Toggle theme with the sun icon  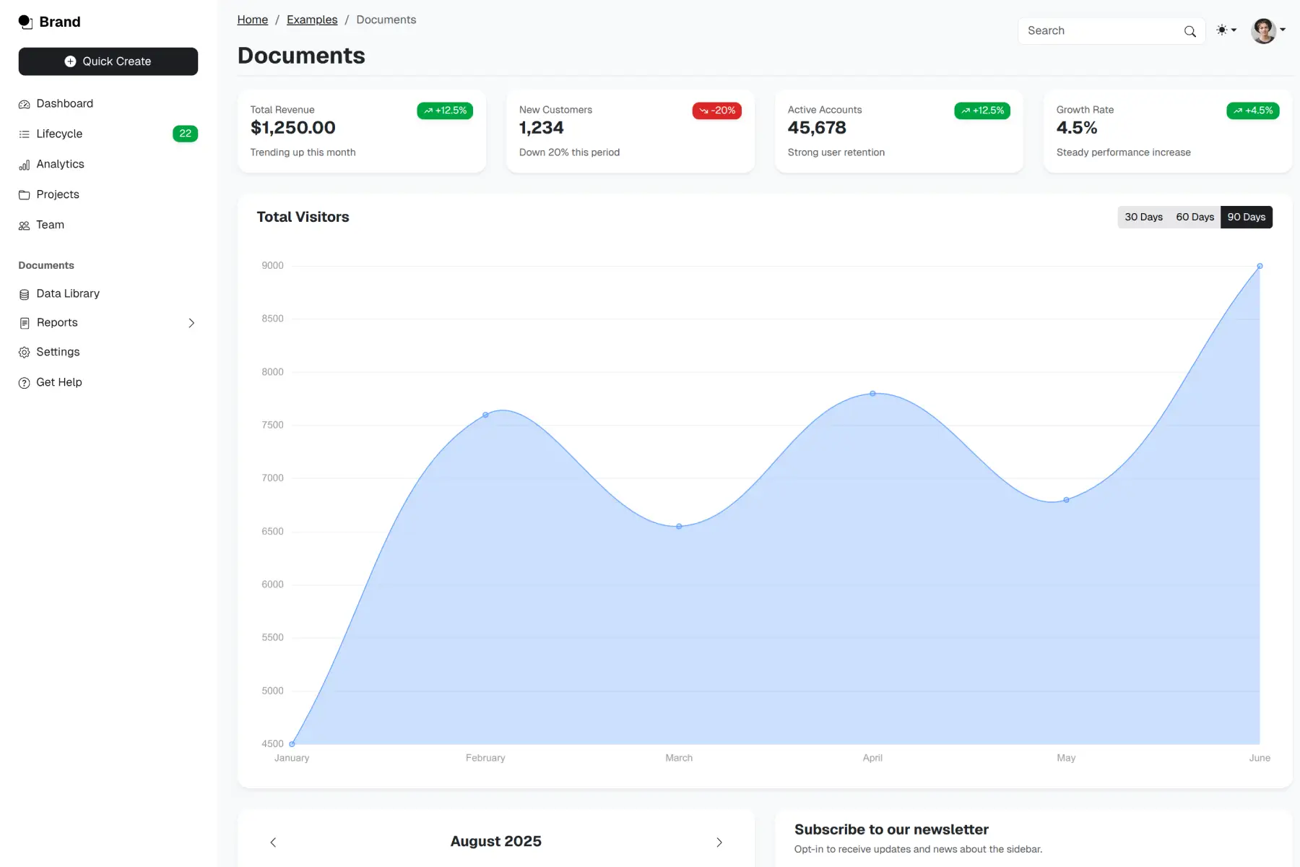pyautogui.click(x=1222, y=30)
